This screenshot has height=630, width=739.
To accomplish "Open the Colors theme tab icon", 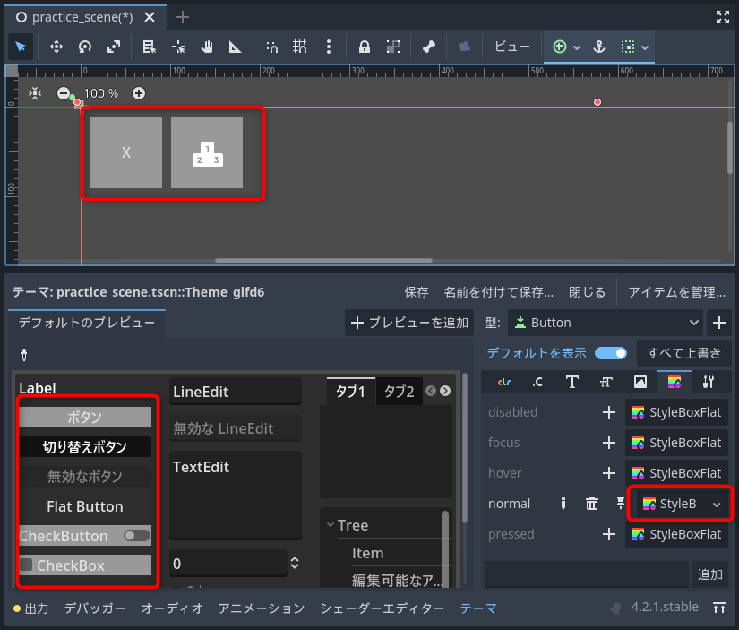I will [x=503, y=382].
